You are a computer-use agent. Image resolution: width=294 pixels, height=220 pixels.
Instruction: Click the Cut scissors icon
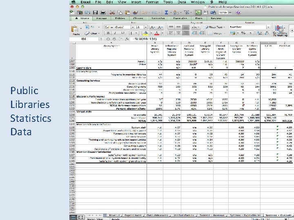pyautogui.click(x=112, y=13)
